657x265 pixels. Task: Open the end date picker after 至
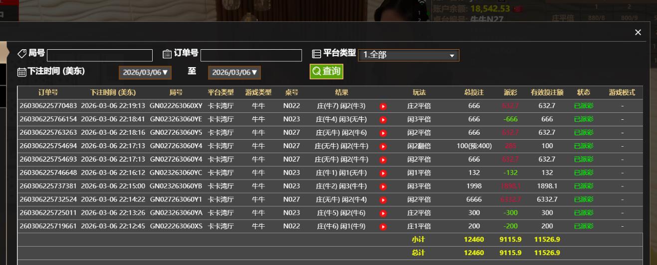tap(234, 73)
